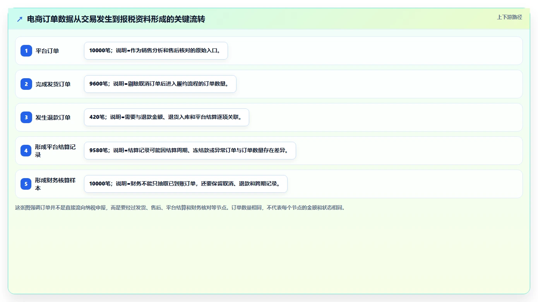The height and width of the screenshot is (302, 538).
Task: Click step number 3 badge for 发生退款订单
Action: (x=26, y=117)
